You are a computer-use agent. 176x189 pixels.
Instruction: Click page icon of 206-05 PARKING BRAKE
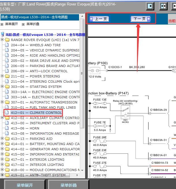(x=7, y=66)
